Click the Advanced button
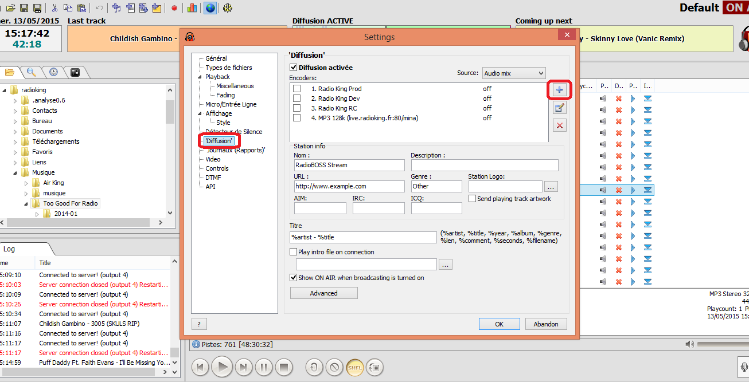Image resolution: width=749 pixels, height=382 pixels. tap(323, 293)
